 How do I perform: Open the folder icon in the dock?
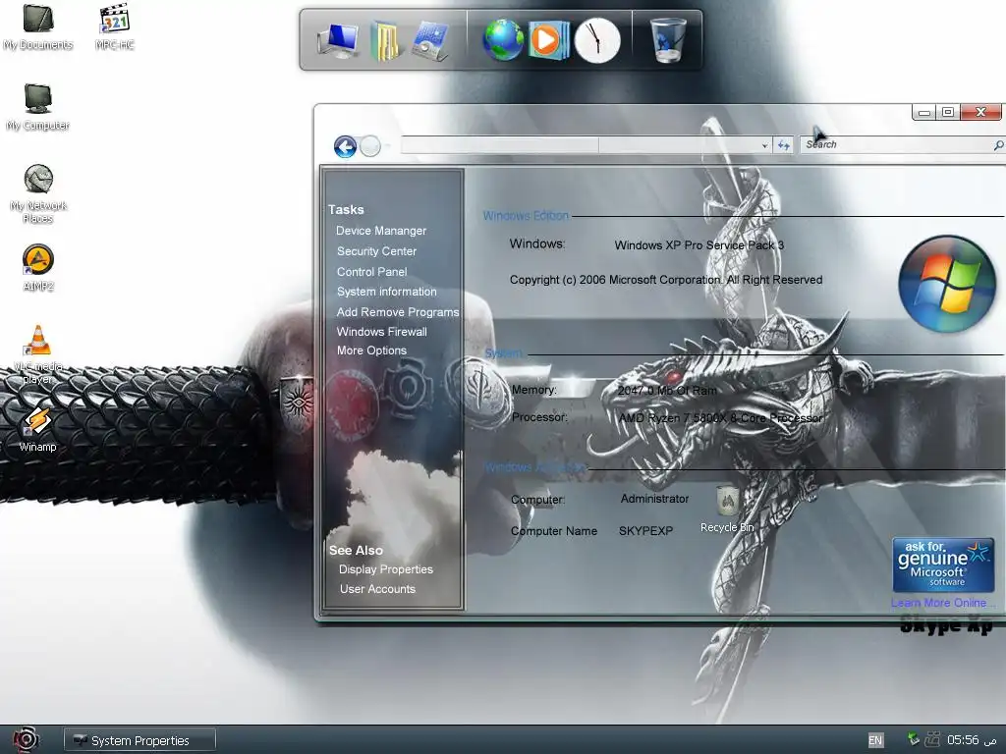(385, 39)
